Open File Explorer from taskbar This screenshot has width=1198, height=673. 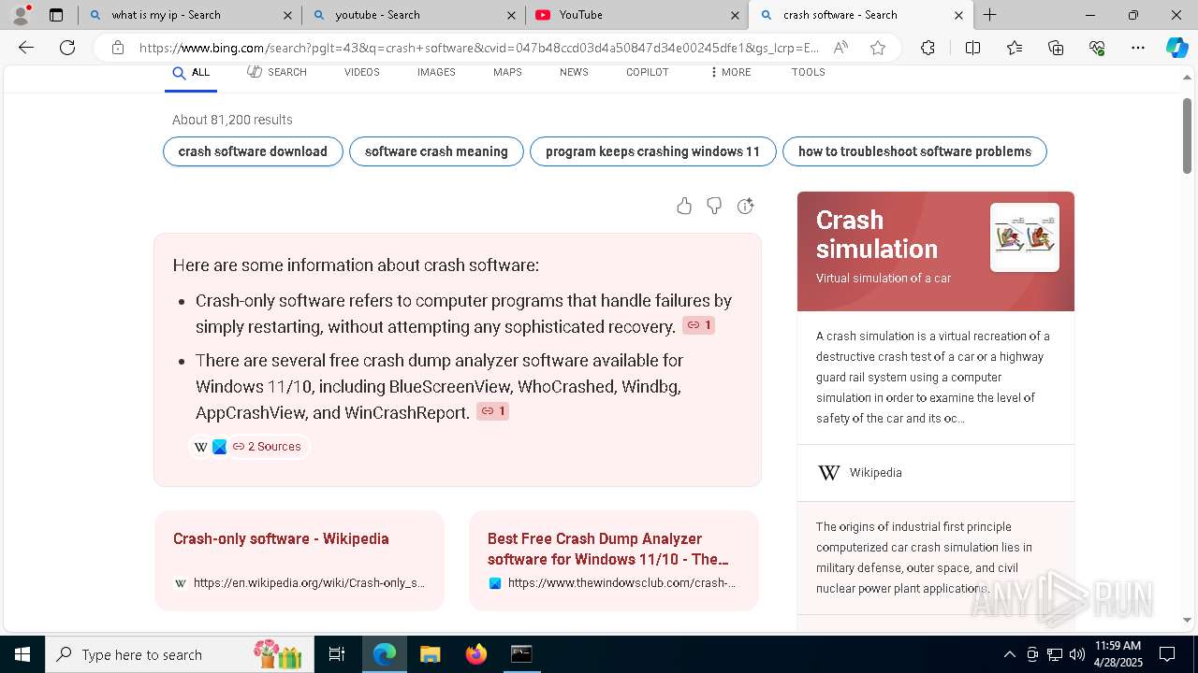tap(430, 654)
